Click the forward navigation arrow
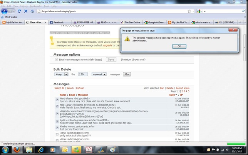Screen dimensions: 248x155 pos(10,11)
